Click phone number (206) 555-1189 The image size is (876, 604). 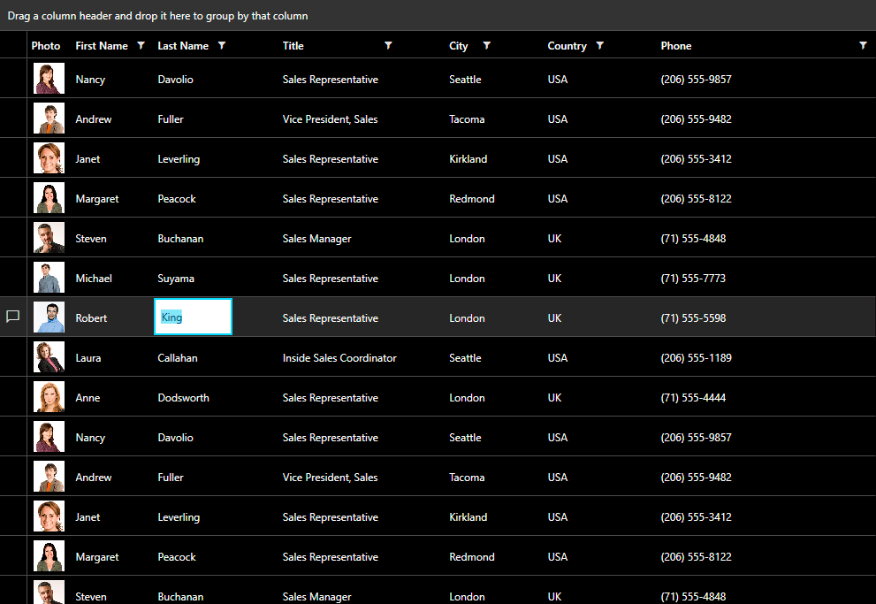pyautogui.click(x=696, y=357)
